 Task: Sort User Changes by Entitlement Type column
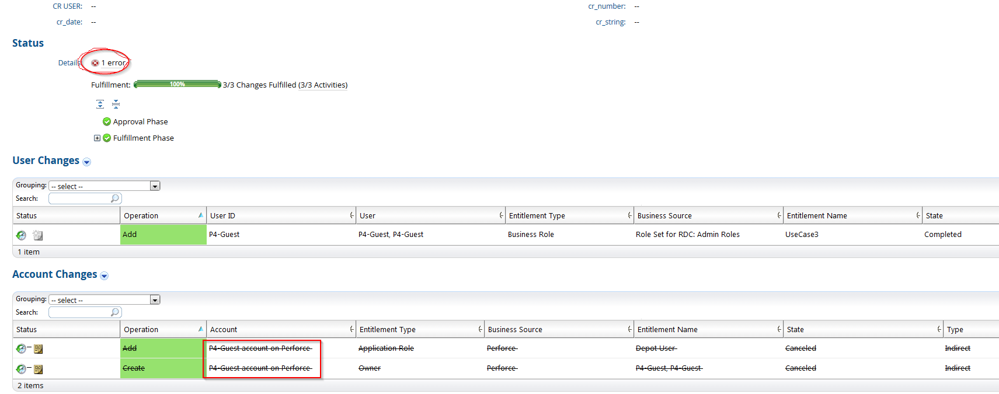point(569,216)
